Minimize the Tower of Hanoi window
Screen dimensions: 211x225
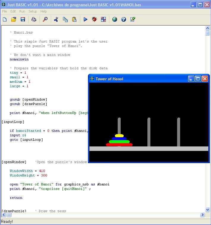pos(191,79)
